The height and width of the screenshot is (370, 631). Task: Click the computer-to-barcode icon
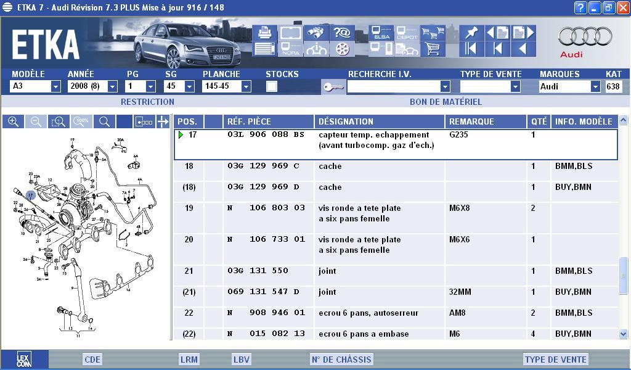(381, 49)
